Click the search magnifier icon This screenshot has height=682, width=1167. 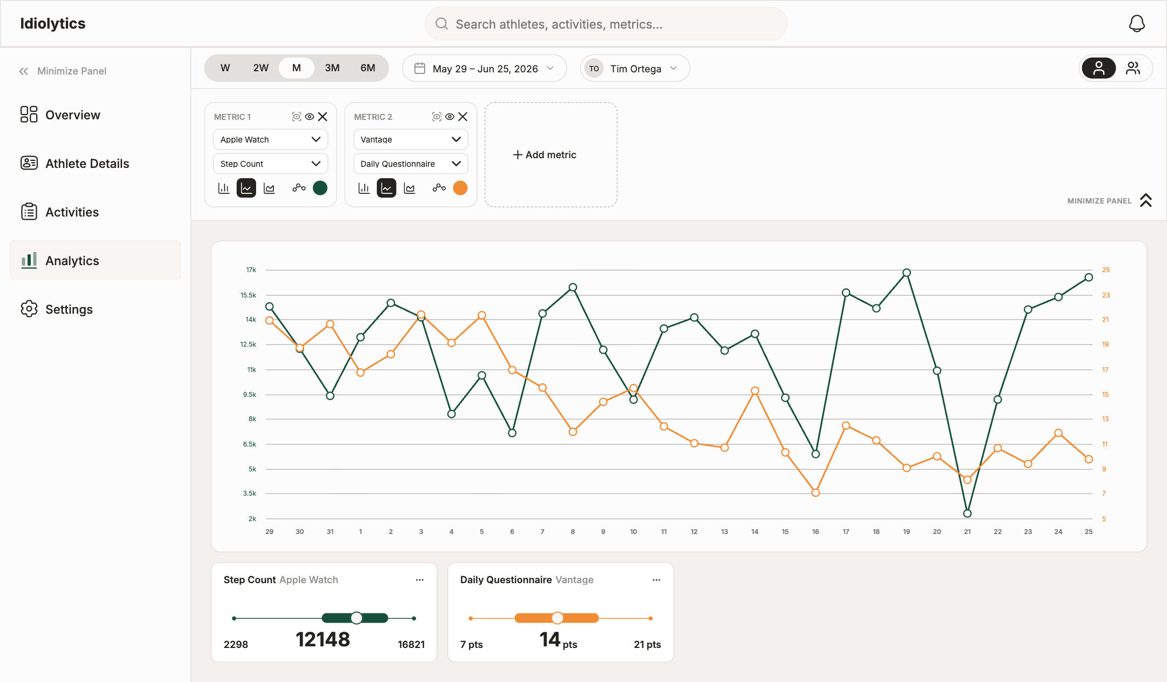[x=441, y=24]
